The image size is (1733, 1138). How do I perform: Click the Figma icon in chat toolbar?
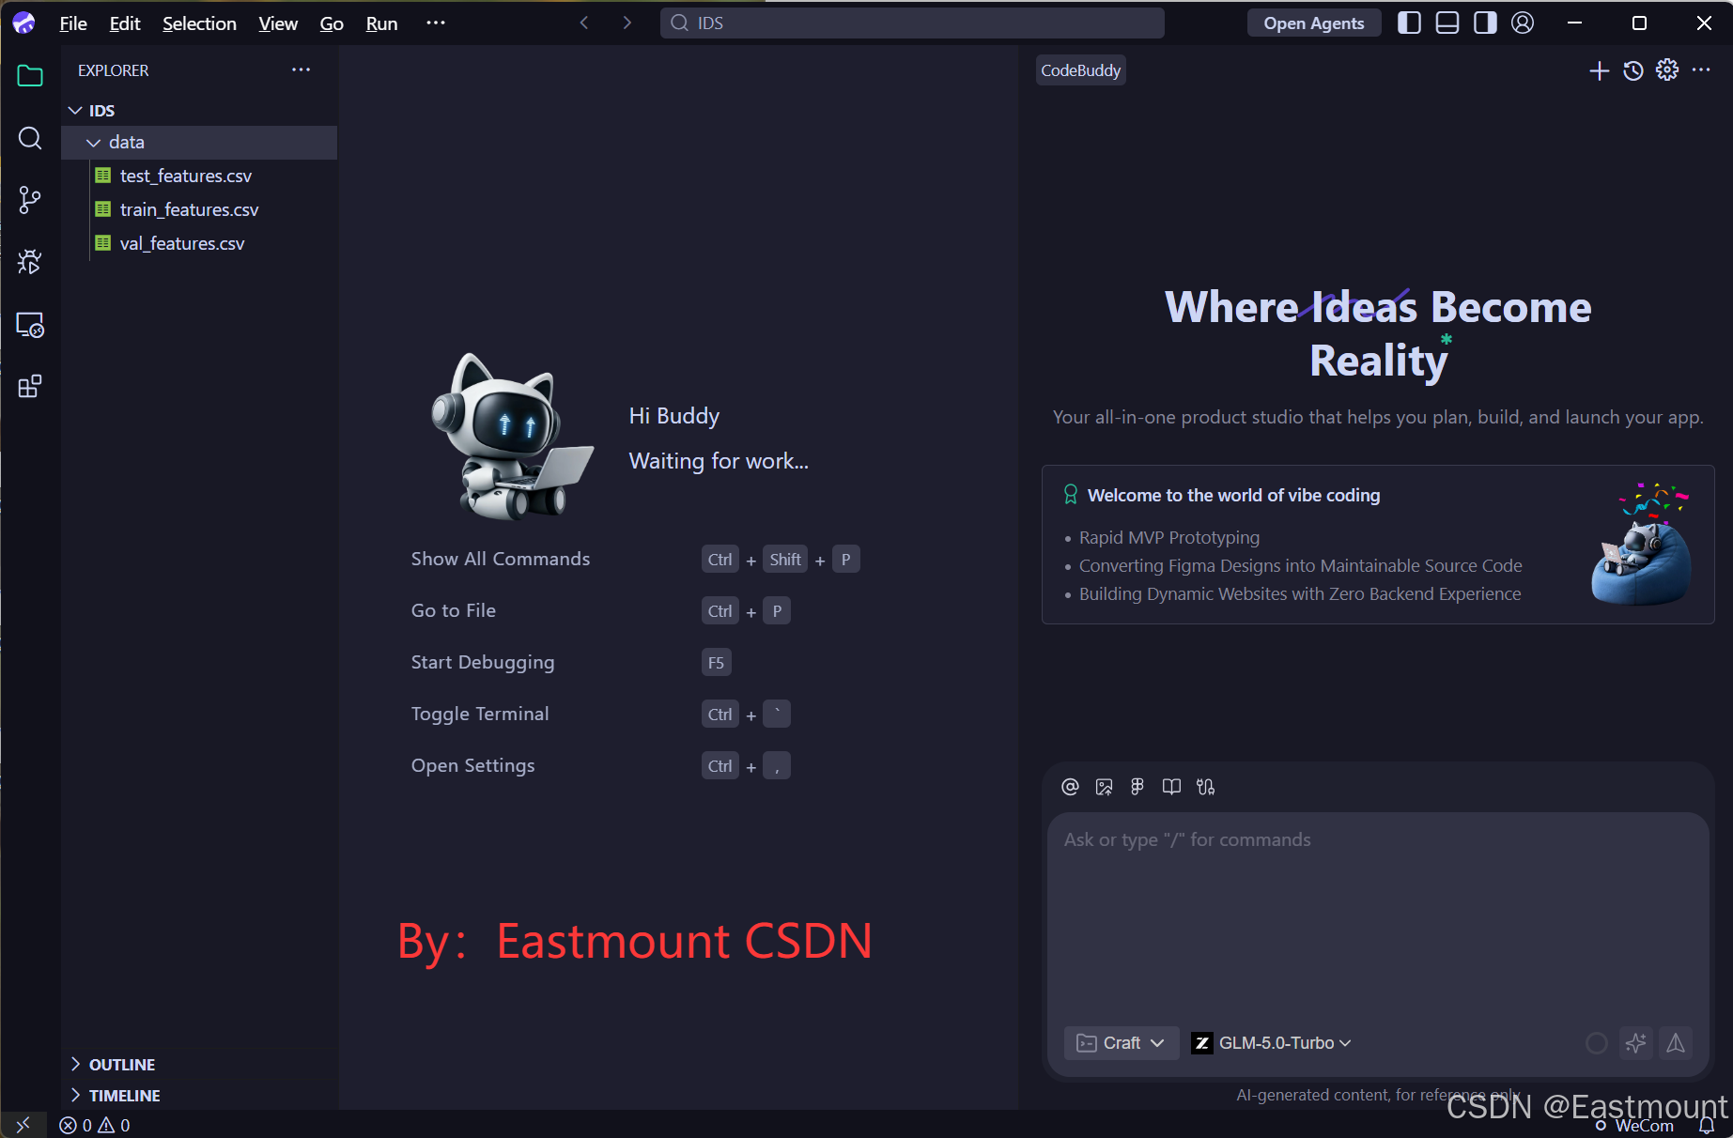(1137, 787)
